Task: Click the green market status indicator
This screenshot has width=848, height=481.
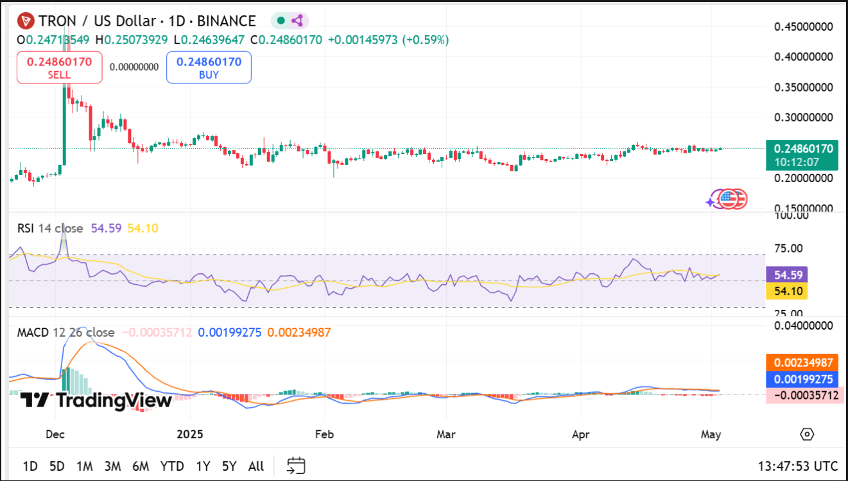Action: click(x=281, y=21)
